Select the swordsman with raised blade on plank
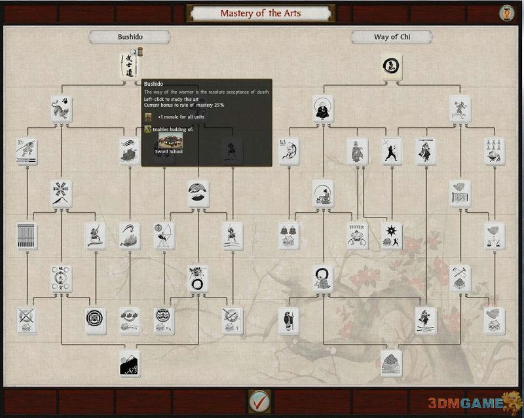The height and width of the screenshot is (418, 524). [96, 236]
